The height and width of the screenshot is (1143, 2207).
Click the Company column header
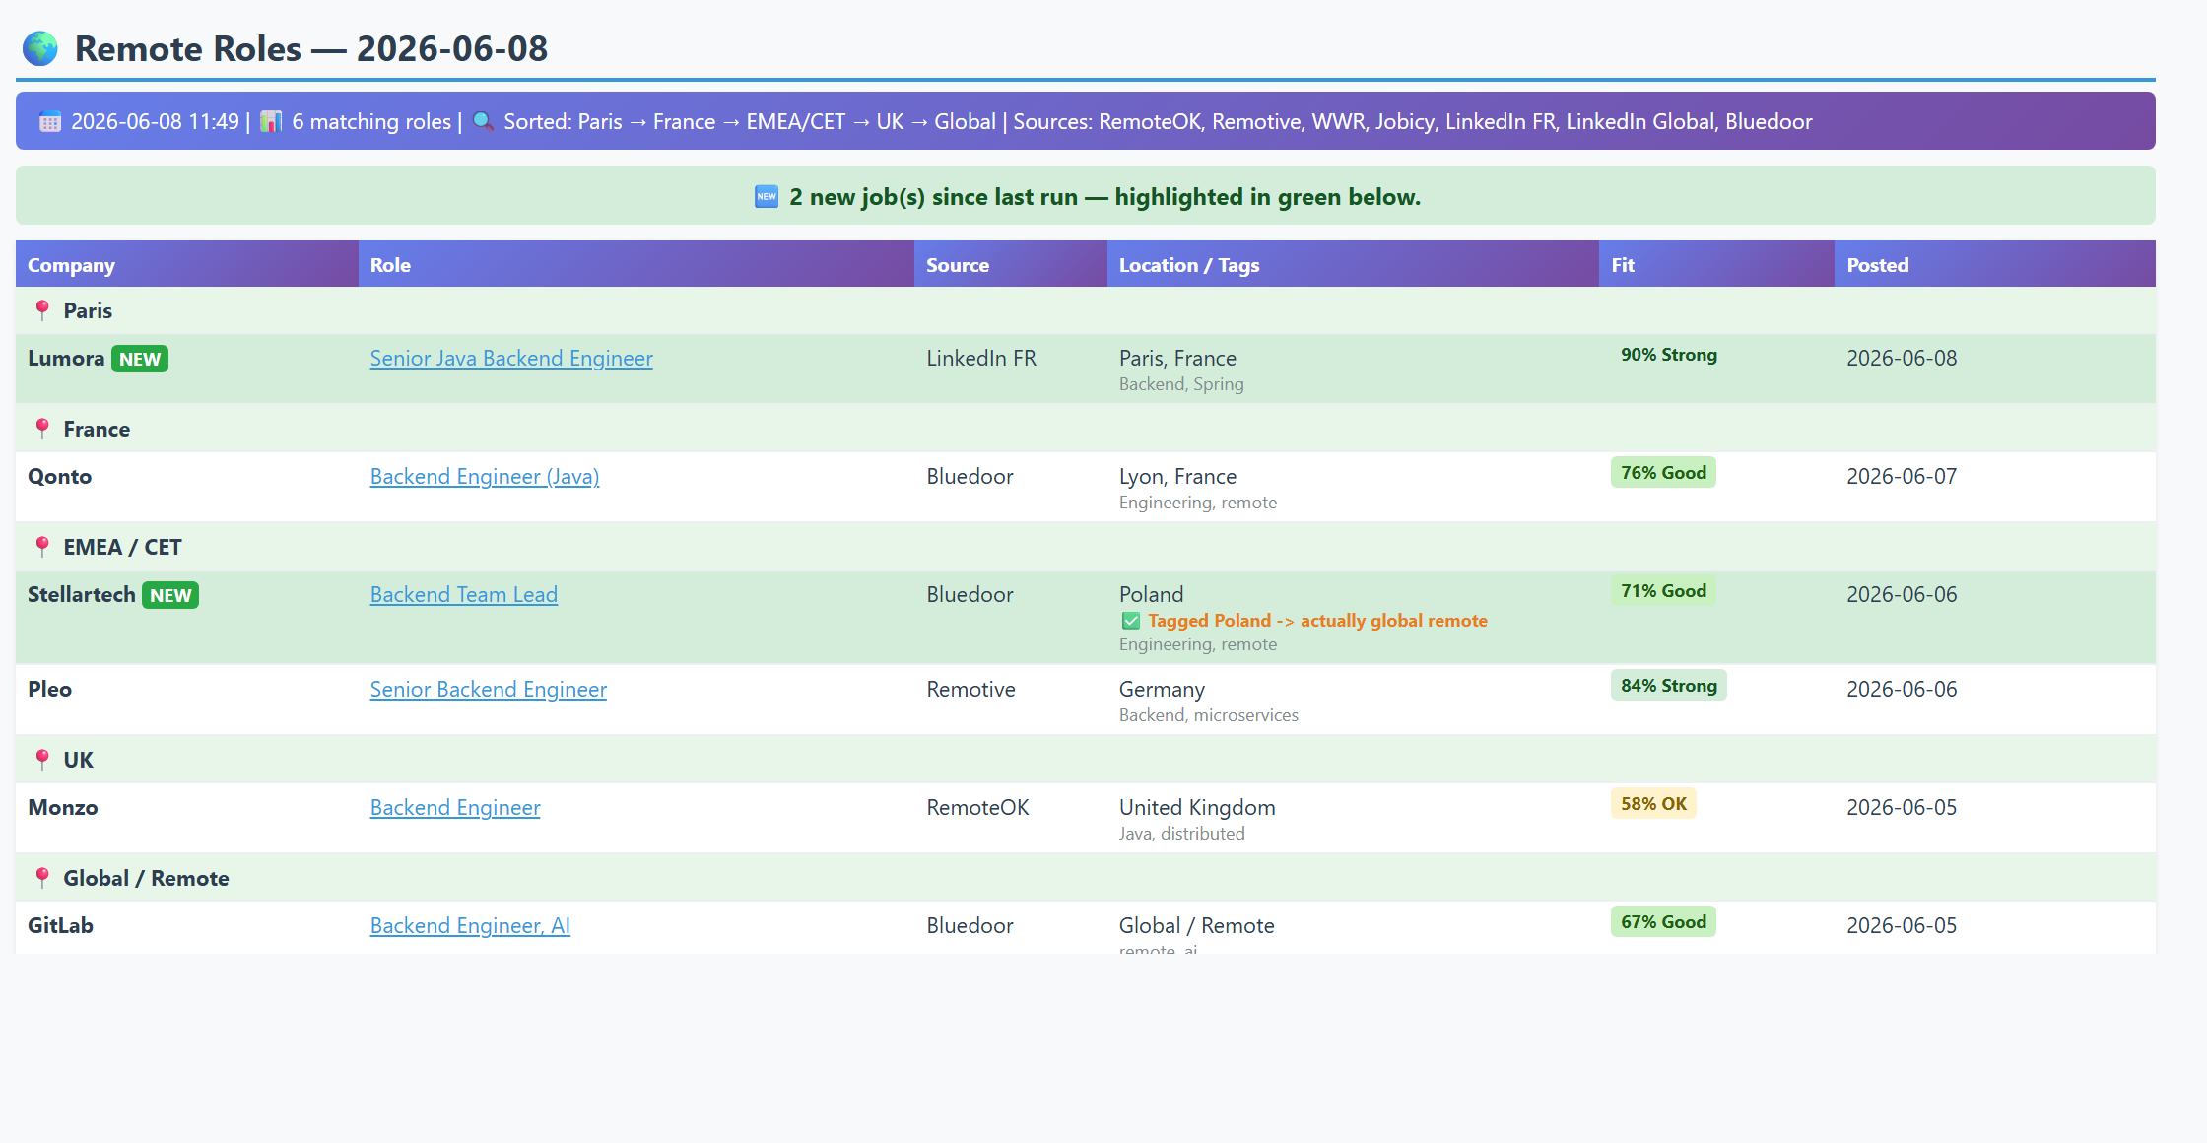pyautogui.click(x=187, y=264)
